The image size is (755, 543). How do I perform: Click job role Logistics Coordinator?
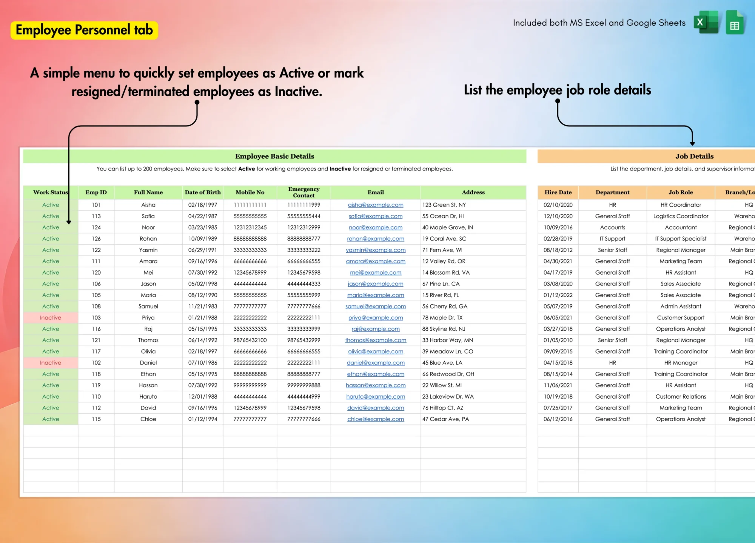(x=681, y=216)
